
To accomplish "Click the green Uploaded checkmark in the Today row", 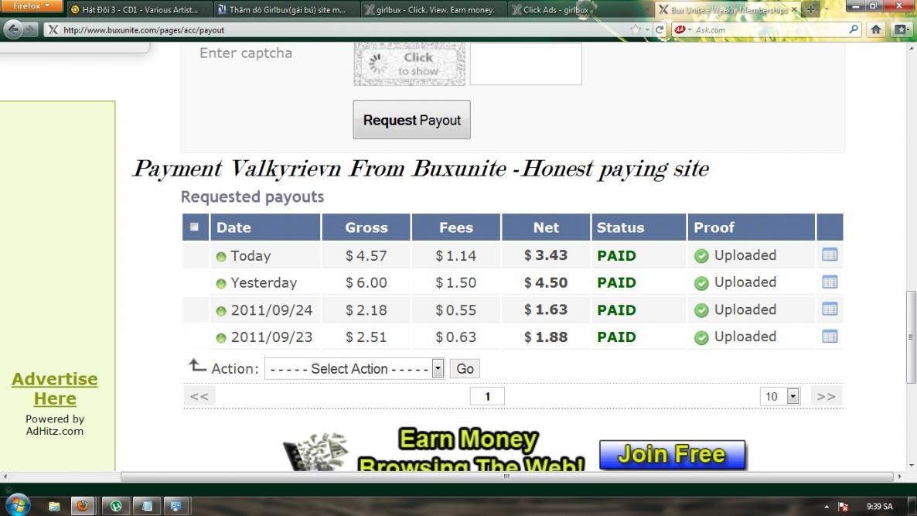I will point(701,255).
